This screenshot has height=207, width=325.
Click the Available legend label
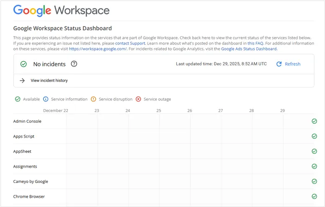click(31, 99)
